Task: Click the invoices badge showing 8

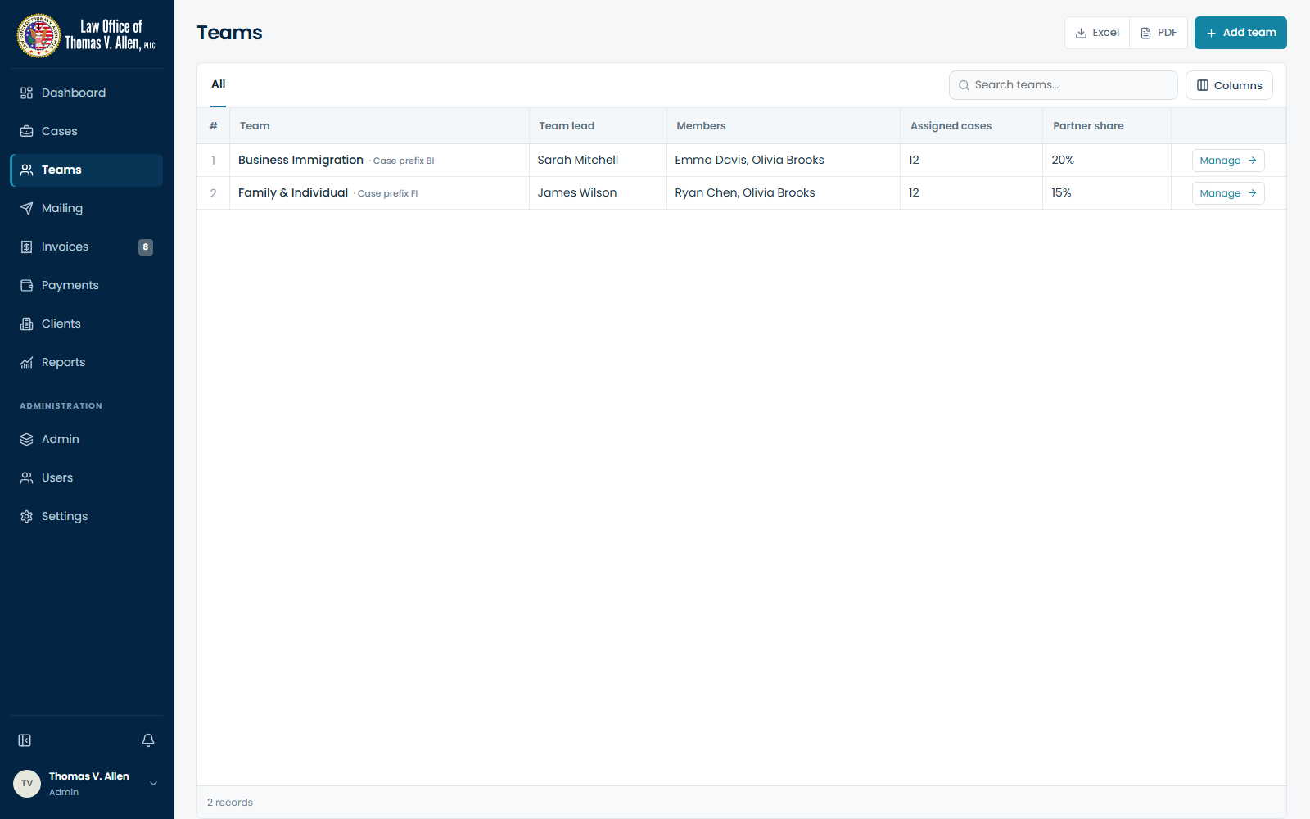Action: pyautogui.click(x=146, y=247)
